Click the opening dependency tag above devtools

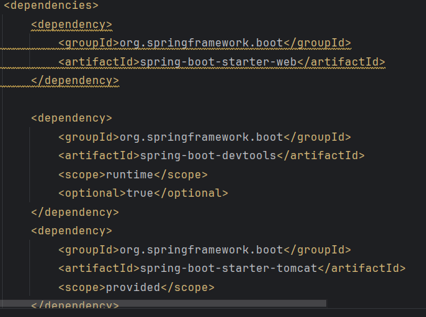coord(72,118)
